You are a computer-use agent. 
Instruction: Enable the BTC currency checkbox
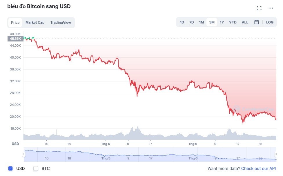35,168
